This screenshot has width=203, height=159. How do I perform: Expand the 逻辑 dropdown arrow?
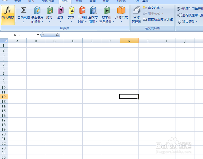[60, 22]
